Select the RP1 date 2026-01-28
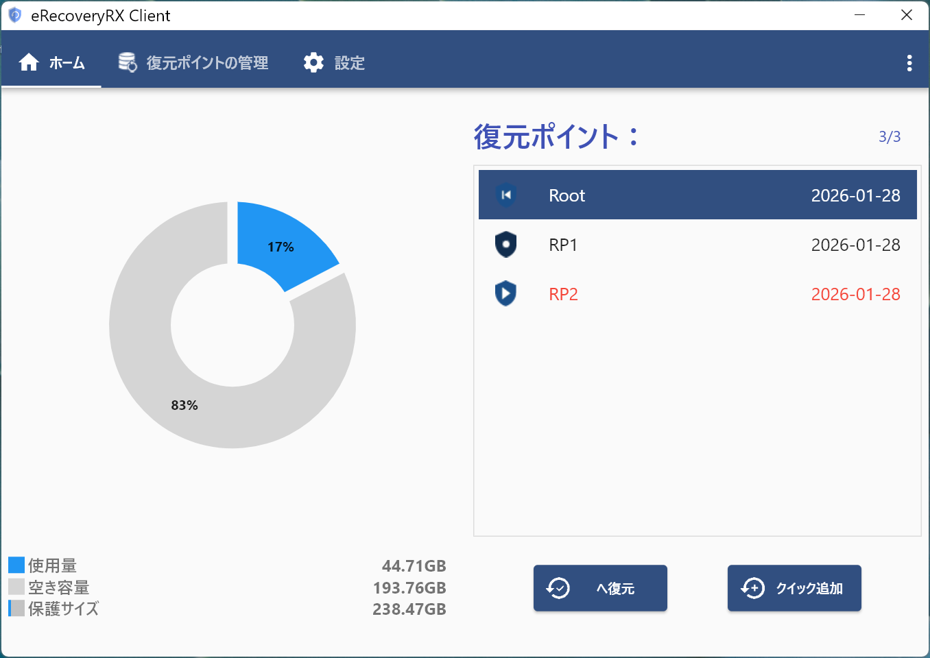This screenshot has height=658, width=930. point(855,245)
